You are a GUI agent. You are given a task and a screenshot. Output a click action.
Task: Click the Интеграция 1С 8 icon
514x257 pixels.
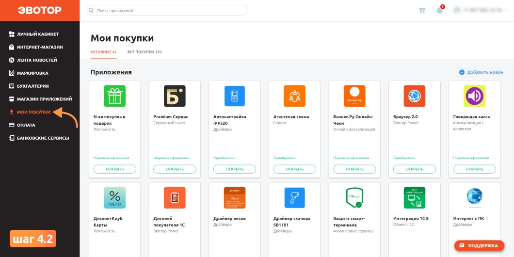pos(415,198)
